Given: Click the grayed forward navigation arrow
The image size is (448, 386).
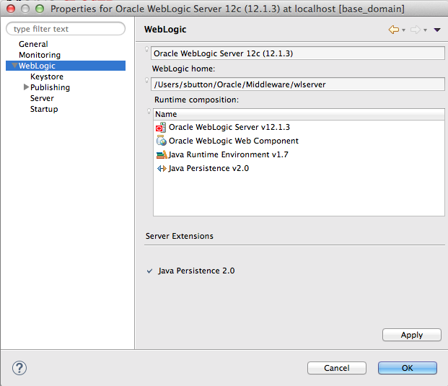Looking at the screenshot, I should click(416, 30).
